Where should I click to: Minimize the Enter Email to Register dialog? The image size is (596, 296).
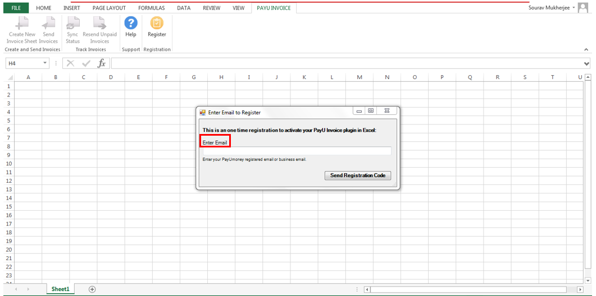[359, 111]
